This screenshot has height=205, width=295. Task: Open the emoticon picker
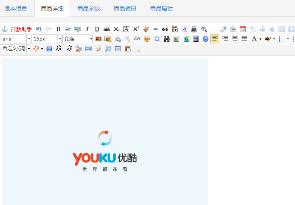147,39
